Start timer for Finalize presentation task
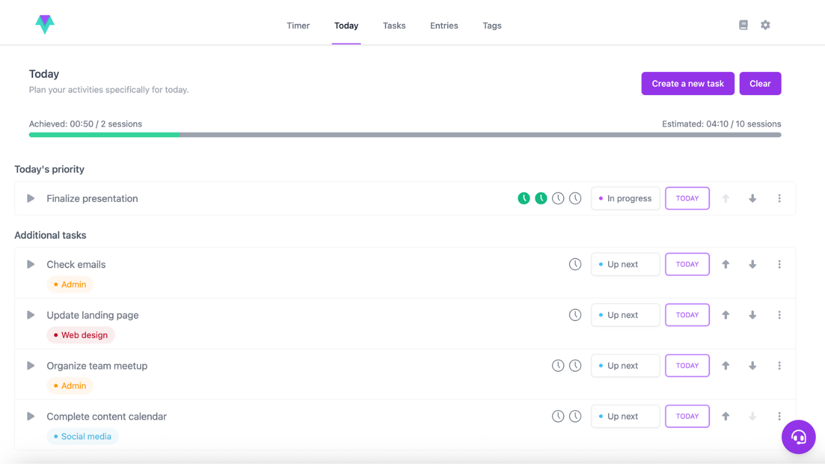Image resolution: width=825 pixels, height=464 pixels. point(31,198)
